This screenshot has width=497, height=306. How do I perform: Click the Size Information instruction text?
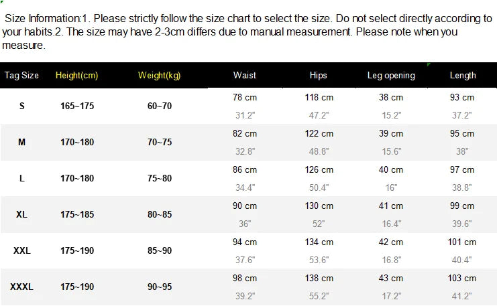pyautogui.click(x=247, y=31)
